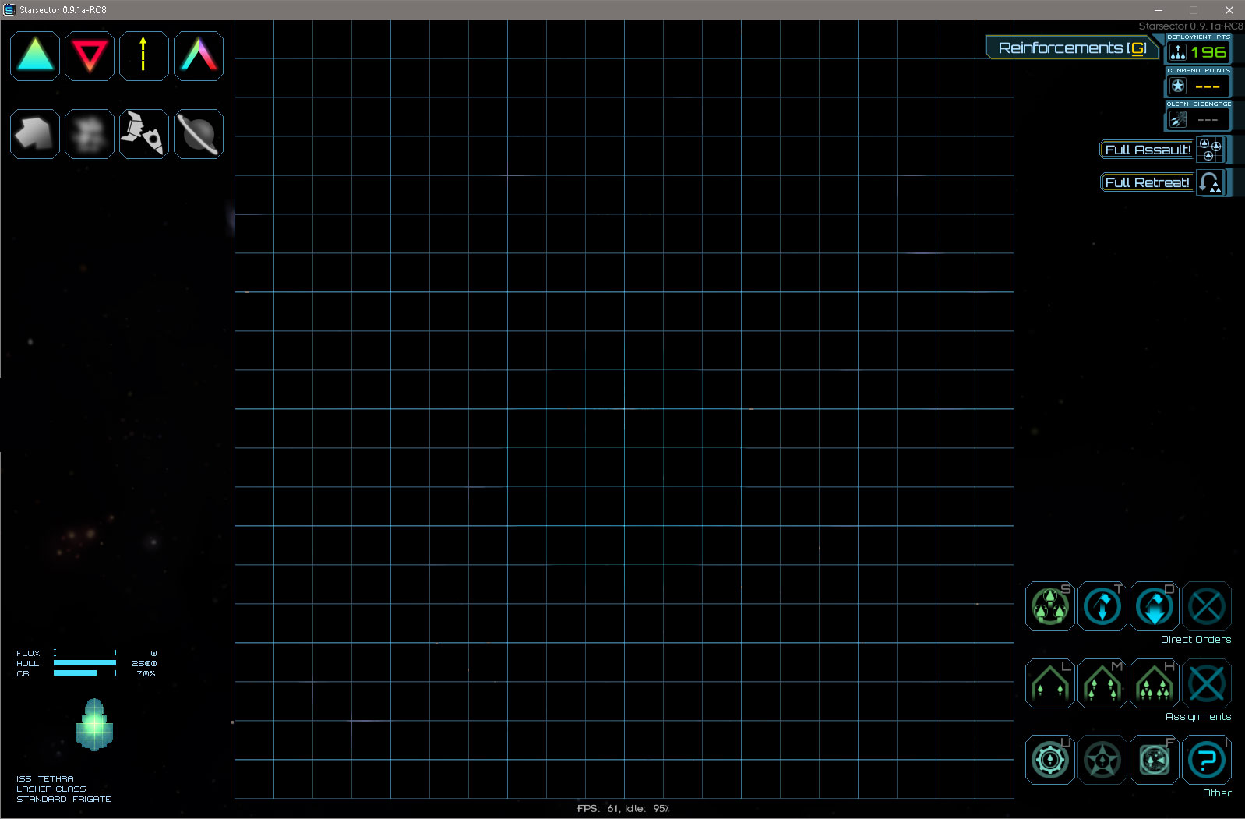Click the crossed circle in Assignments
The image size is (1245, 819).
click(1207, 683)
